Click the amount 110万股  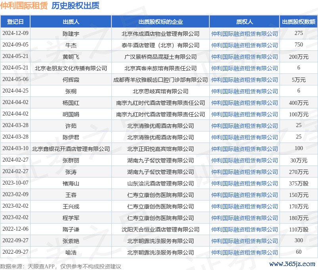[x=299, y=229]
